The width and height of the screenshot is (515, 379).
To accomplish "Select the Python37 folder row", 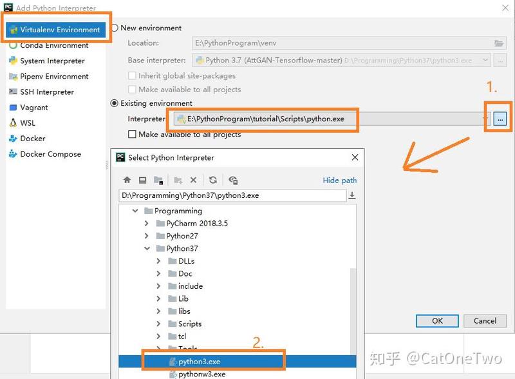I will pyautogui.click(x=234, y=248).
